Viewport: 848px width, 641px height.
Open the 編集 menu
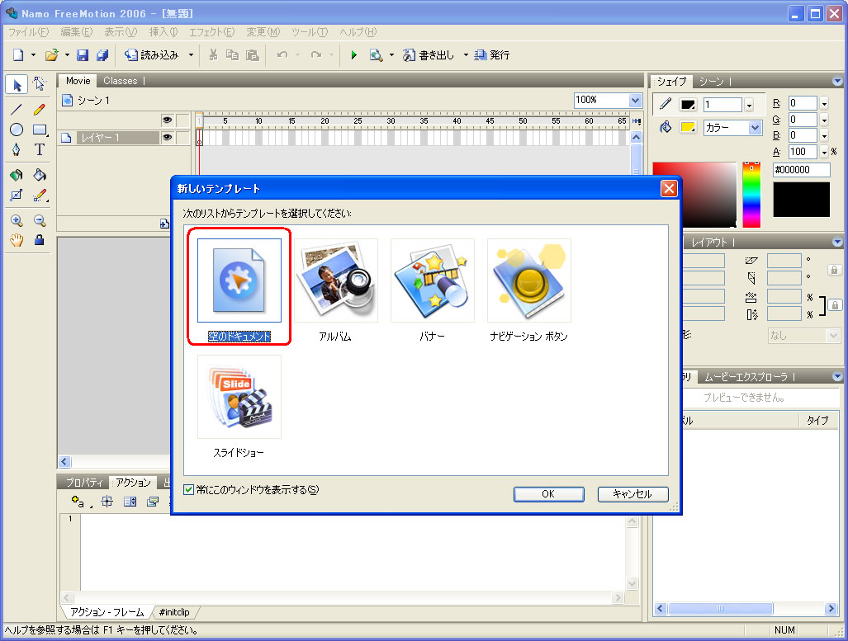[76, 32]
